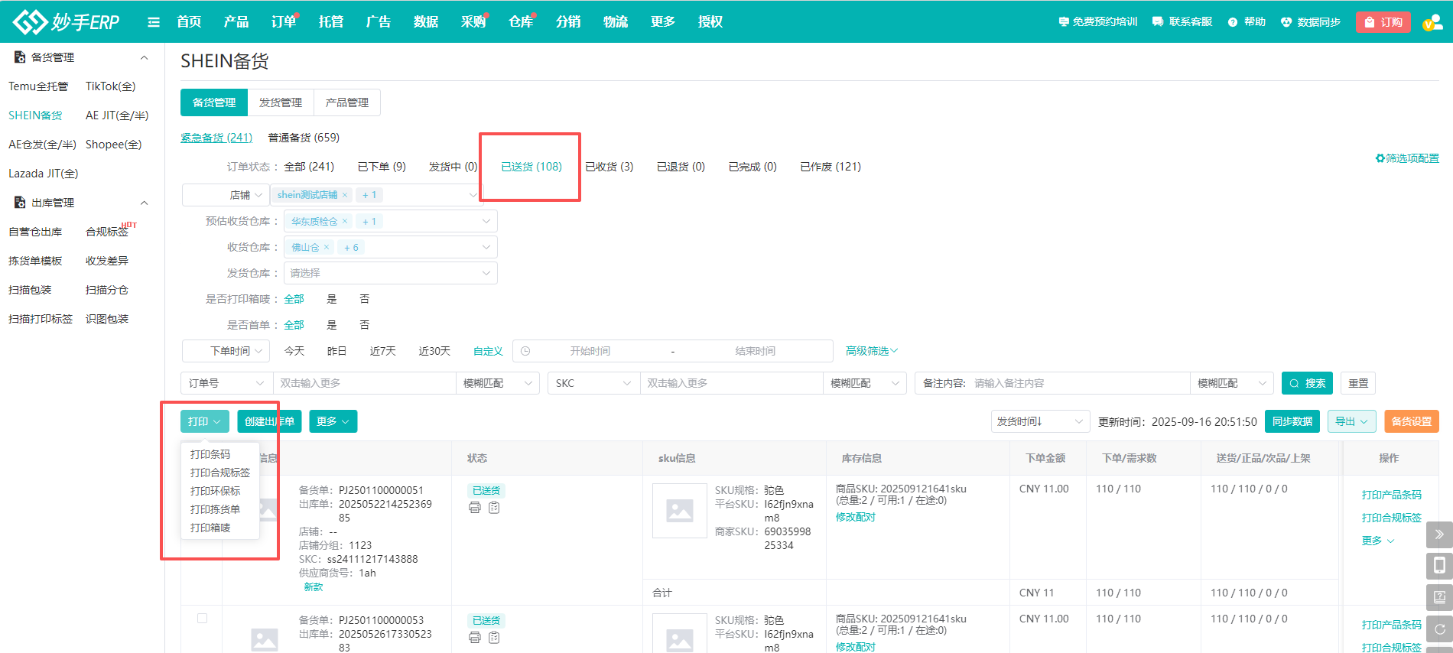Click 同步数据 button
Screen dimensions: 1453x653
[x=1292, y=421]
